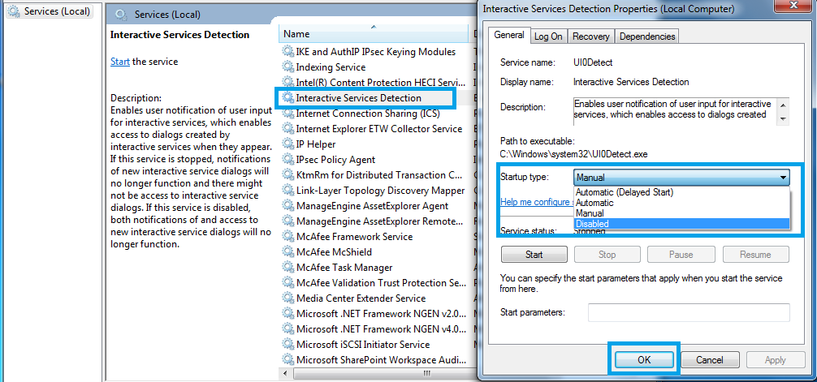
Task: Select Indexing Service name
Action: click(331, 67)
